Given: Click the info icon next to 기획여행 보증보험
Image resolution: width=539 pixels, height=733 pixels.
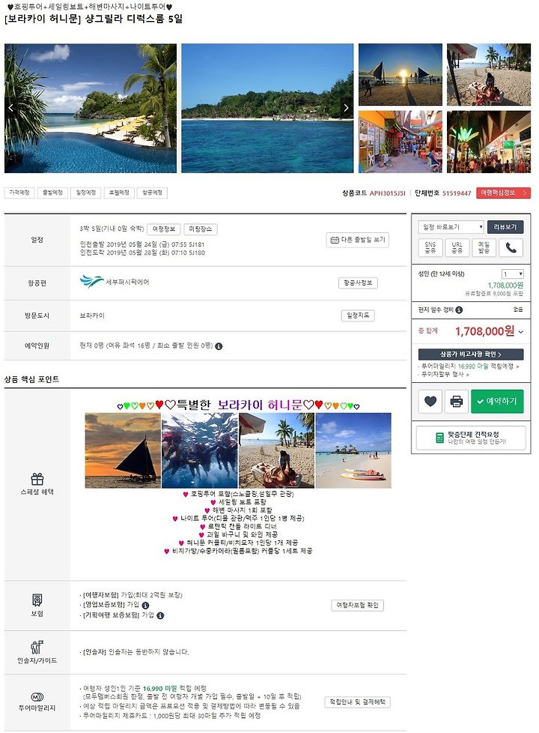Looking at the screenshot, I should [160, 615].
